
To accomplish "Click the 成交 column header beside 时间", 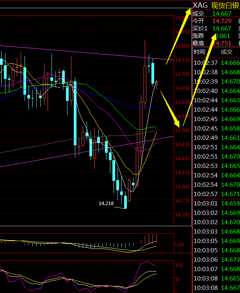I will click(x=227, y=52).
